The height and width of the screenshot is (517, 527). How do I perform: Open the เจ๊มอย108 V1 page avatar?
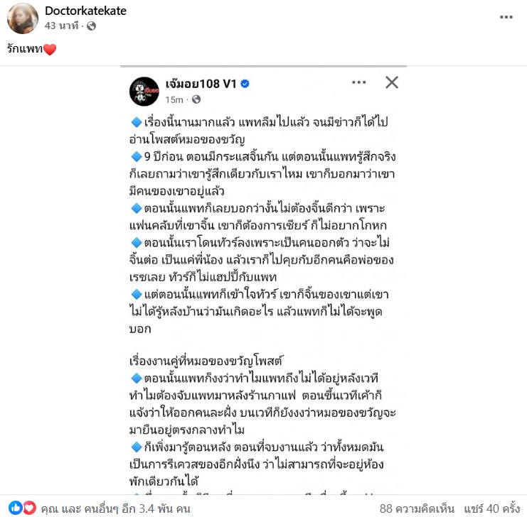144,92
